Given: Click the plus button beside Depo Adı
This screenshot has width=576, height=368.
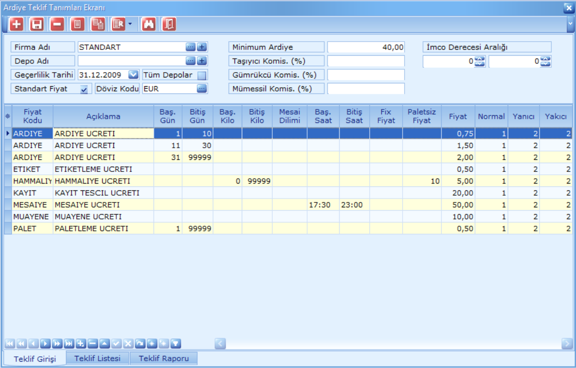Looking at the screenshot, I should pos(202,61).
